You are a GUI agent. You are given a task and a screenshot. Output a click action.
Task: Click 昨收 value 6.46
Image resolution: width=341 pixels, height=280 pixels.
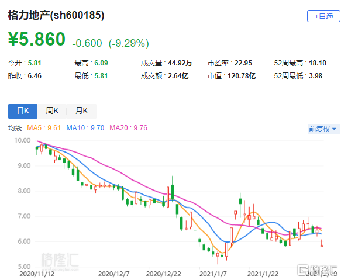pyautogui.click(x=35, y=76)
